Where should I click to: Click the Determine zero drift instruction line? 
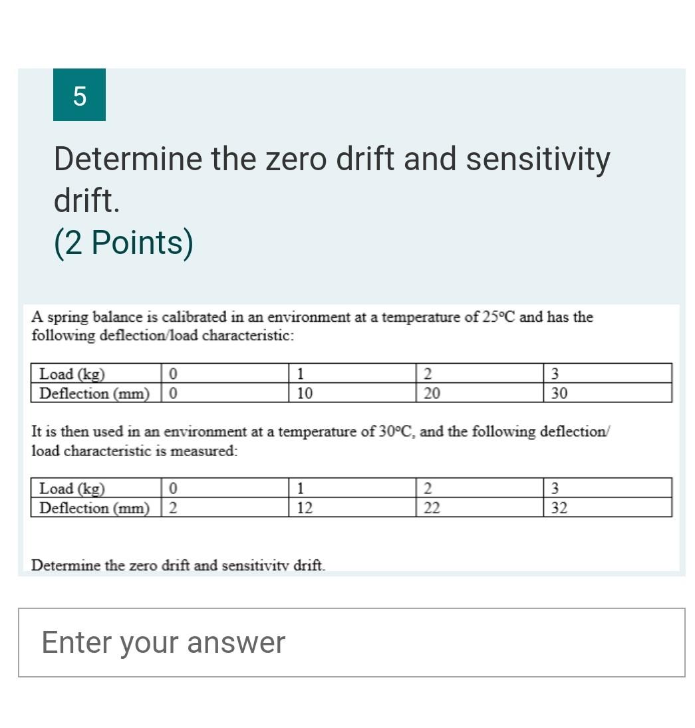[178, 566]
